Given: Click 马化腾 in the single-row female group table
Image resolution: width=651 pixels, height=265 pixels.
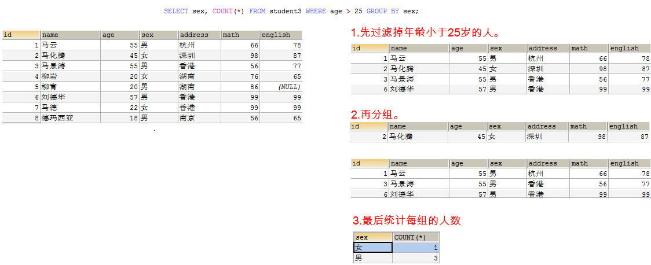Looking at the screenshot, I should click(x=418, y=137).
